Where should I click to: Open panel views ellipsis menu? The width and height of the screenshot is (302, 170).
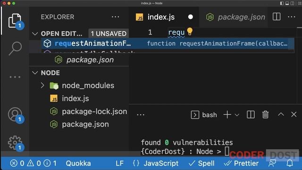click(141, 115)
